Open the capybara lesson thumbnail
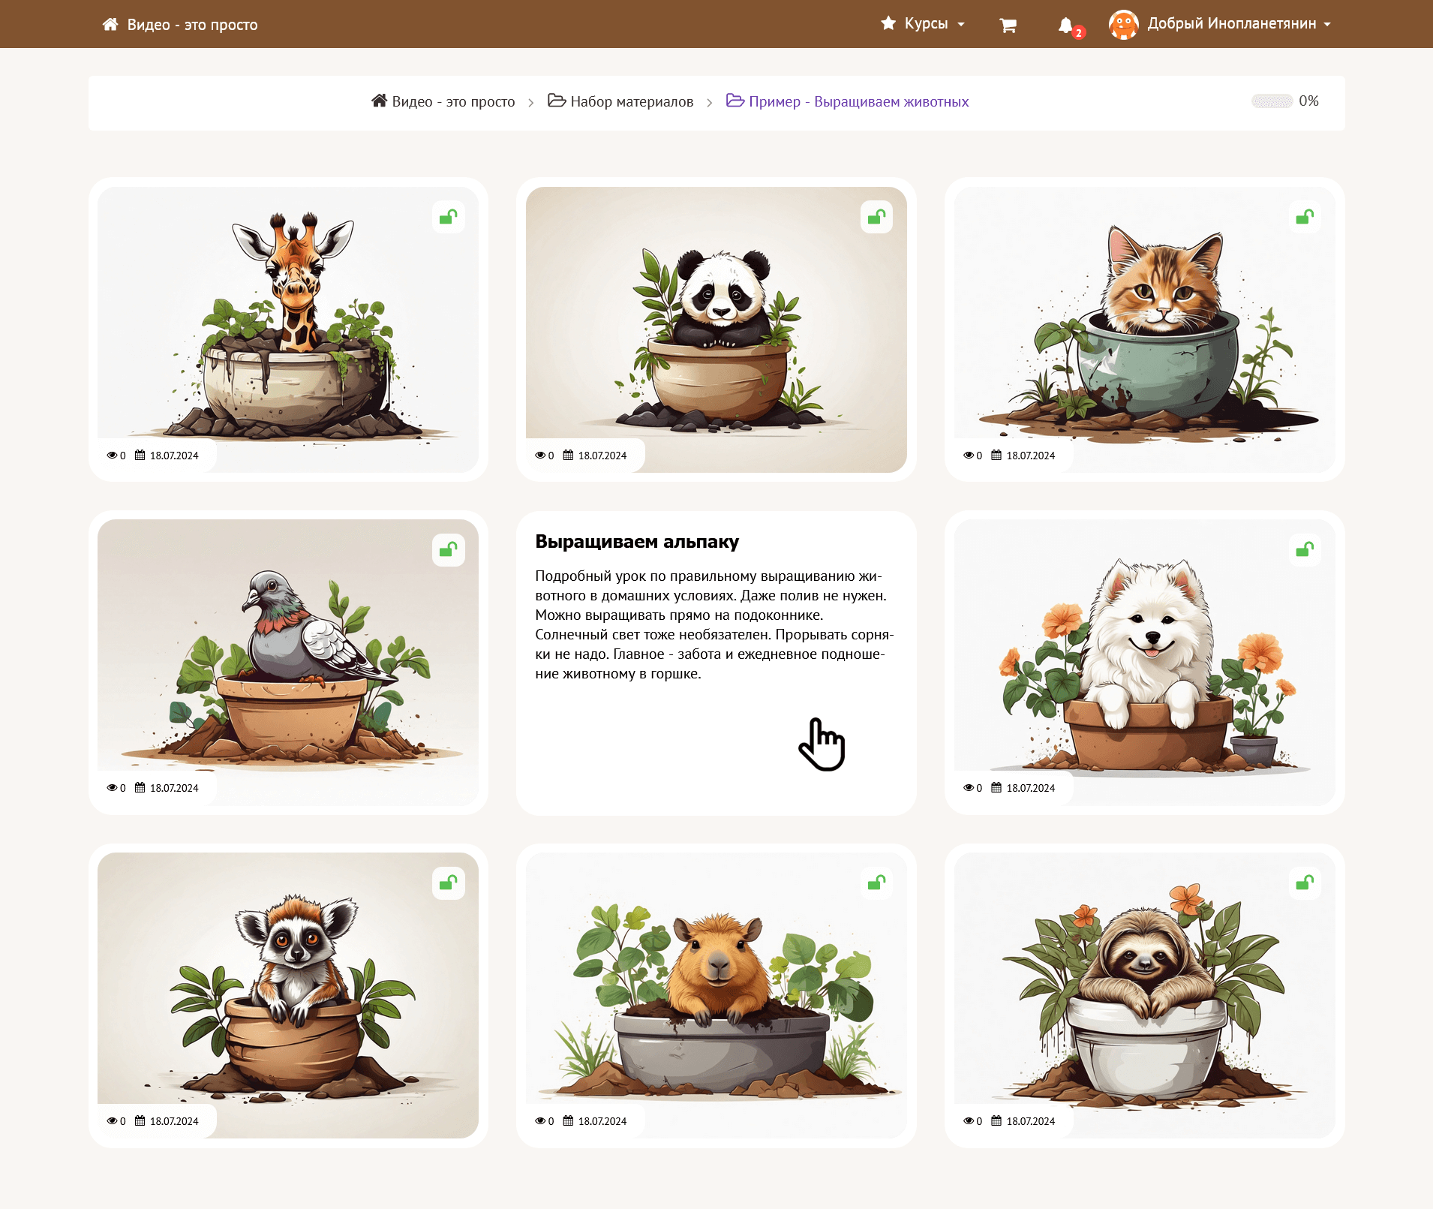Viewport: 1433px width, 1209px height. [x=716, y=991]
